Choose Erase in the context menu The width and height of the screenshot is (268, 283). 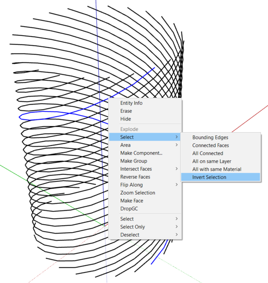click(145, 111)
